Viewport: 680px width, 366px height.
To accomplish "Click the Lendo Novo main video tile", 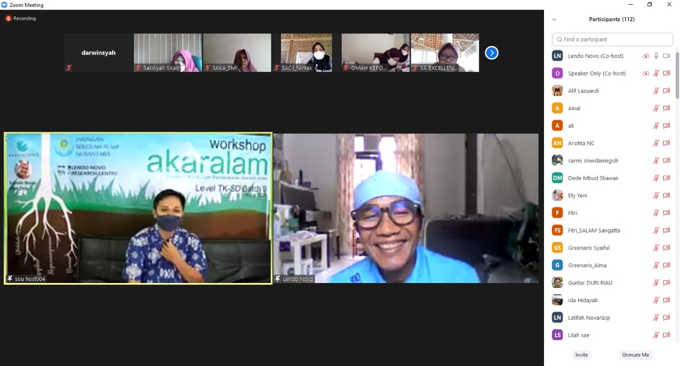I will pos(406,207).
